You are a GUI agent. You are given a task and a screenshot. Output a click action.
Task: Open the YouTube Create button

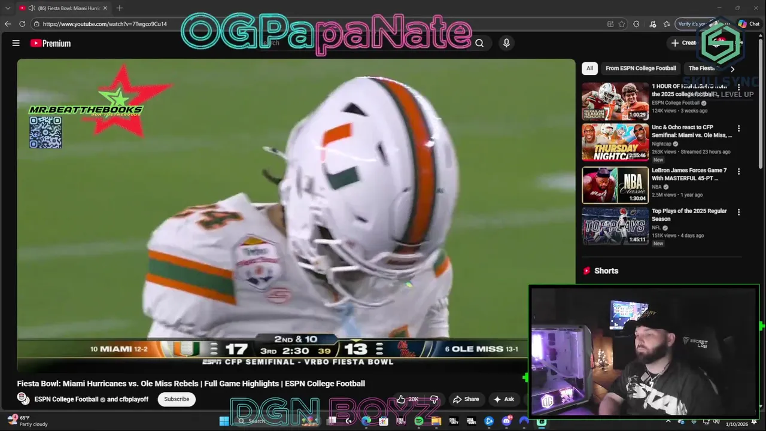point(684,43)
